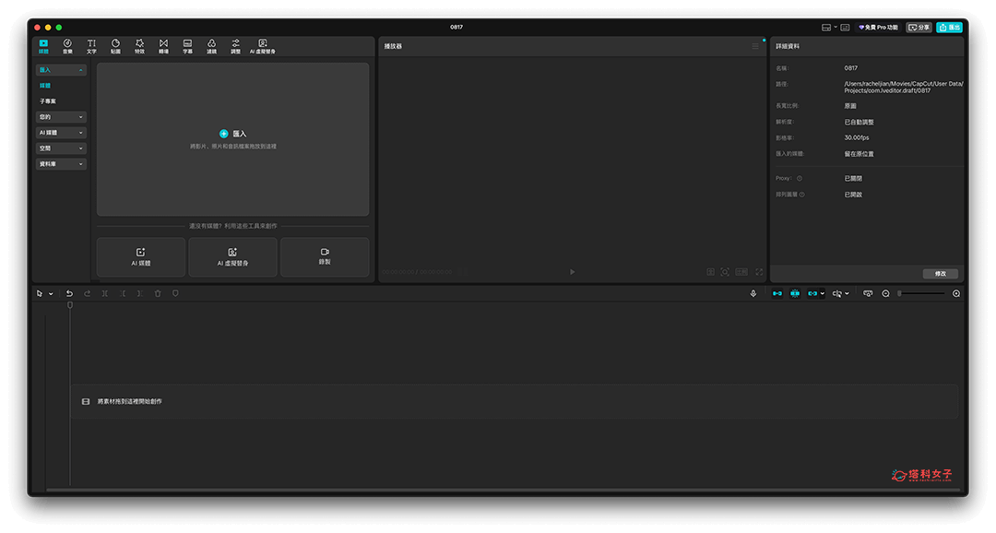Open the AI 媒體 creation card
Viewport: 996px width, 533px height.
(141, 256)
